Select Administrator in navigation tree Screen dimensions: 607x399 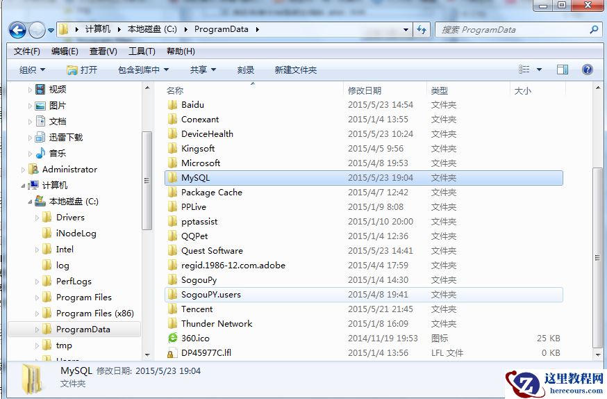69,170
